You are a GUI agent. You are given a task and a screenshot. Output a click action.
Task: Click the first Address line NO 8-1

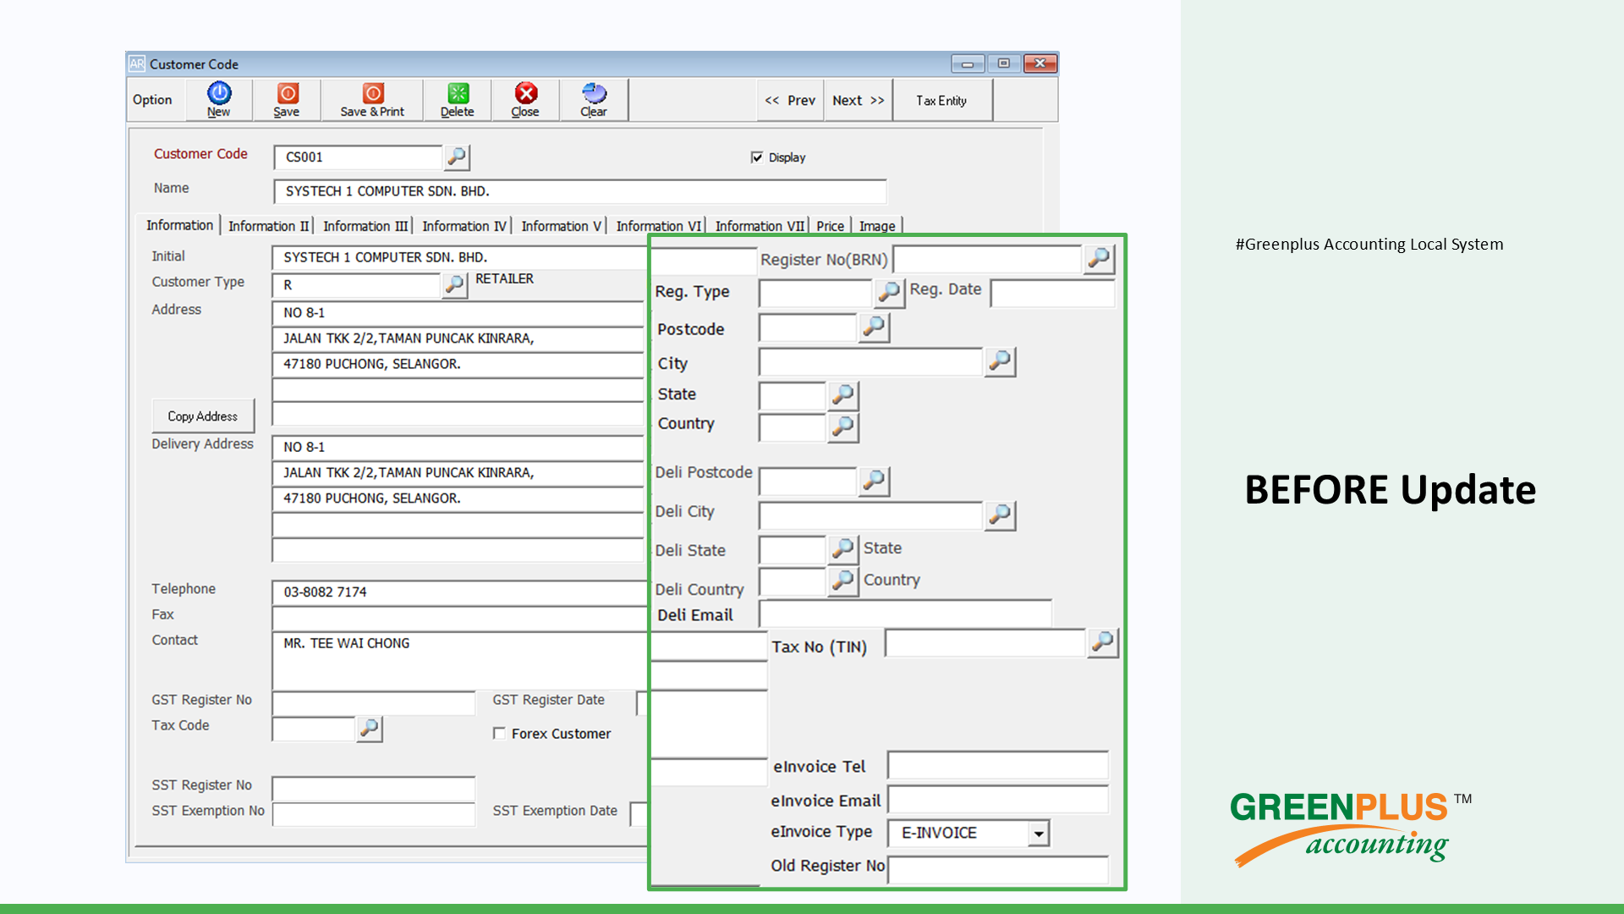[x=458, y=313]
